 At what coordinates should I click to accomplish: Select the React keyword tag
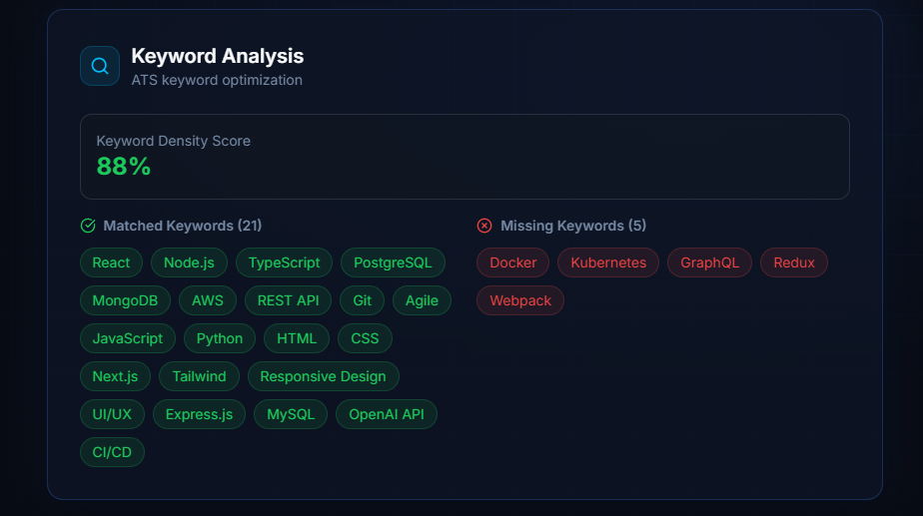(x=111, y=262)
